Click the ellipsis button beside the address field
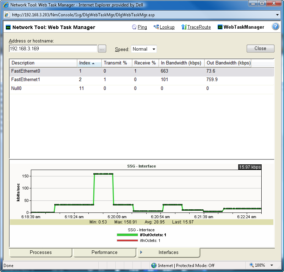 102,49
